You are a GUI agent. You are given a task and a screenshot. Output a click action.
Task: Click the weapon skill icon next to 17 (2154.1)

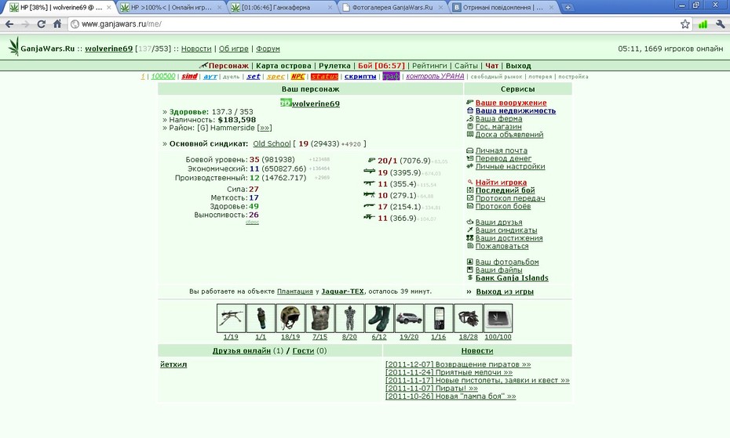point(370,205)
